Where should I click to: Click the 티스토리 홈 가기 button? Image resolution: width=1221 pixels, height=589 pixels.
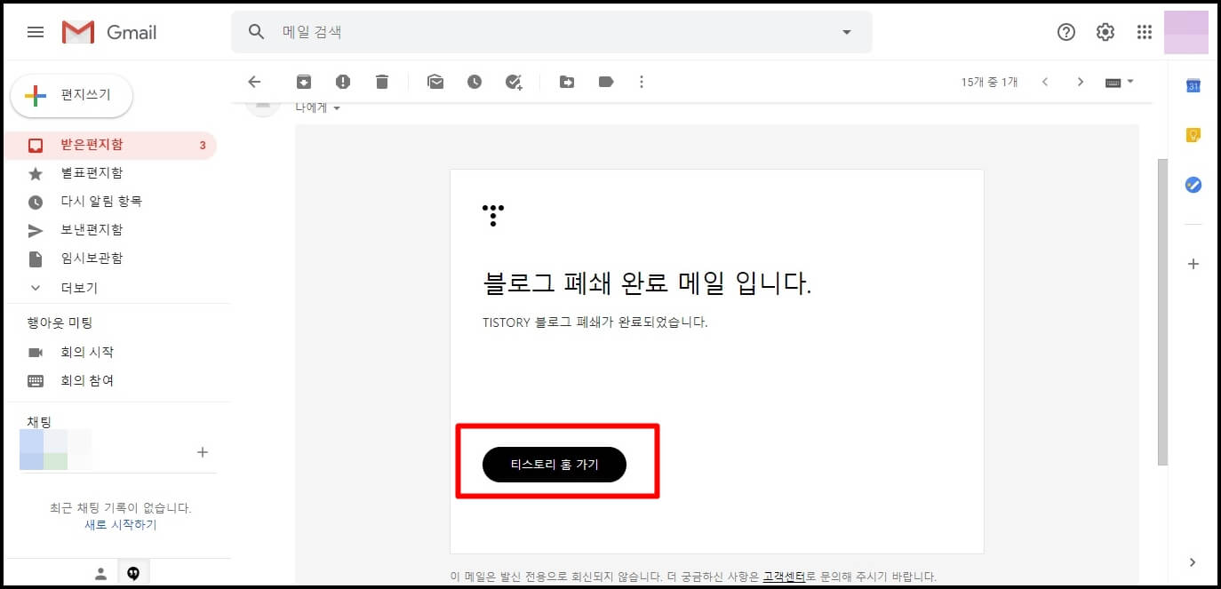[x=555, y=465]
